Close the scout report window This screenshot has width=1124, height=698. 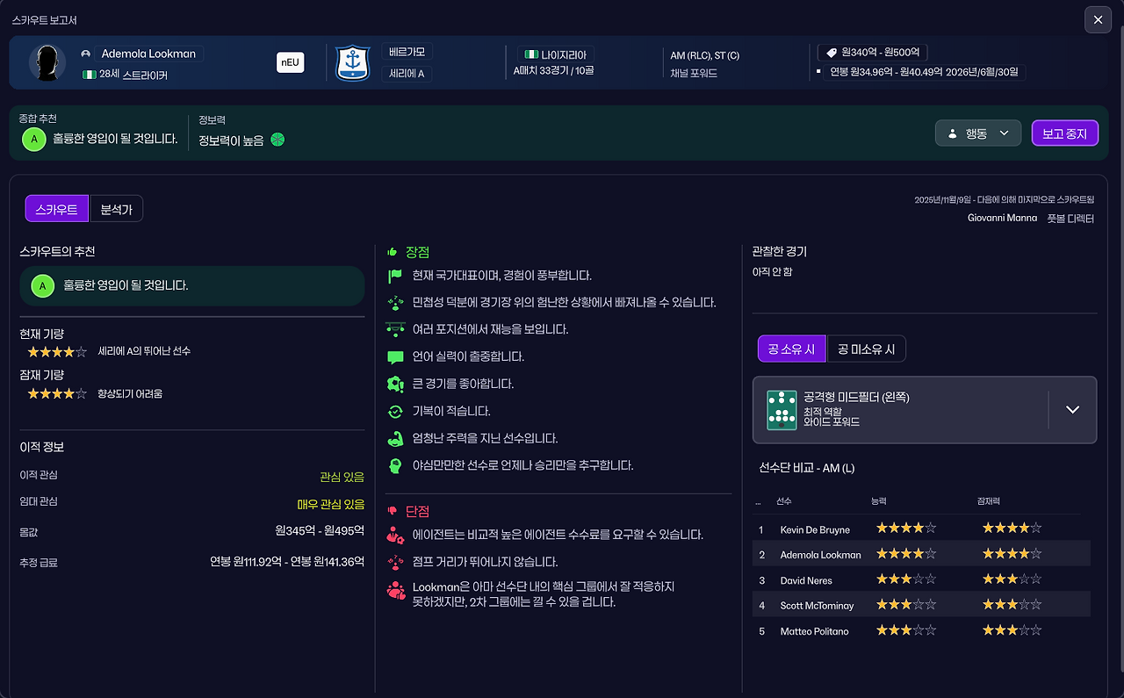click(x=1099, y=19)
